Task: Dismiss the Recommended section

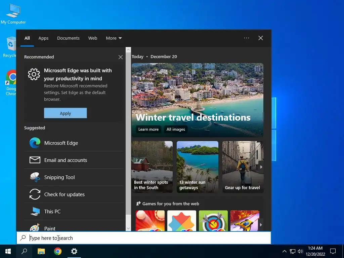Action: point(121,57)
